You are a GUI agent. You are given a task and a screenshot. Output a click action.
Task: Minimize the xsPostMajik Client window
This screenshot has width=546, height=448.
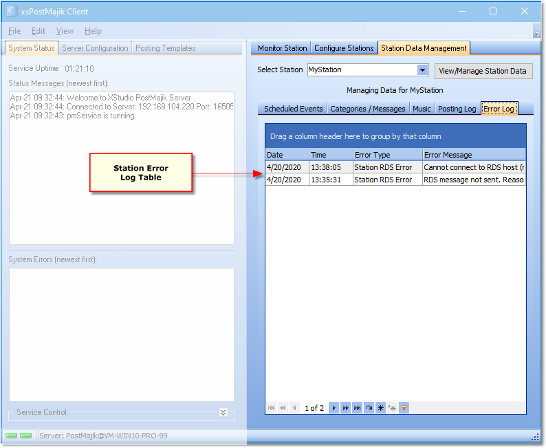point(461,11)
